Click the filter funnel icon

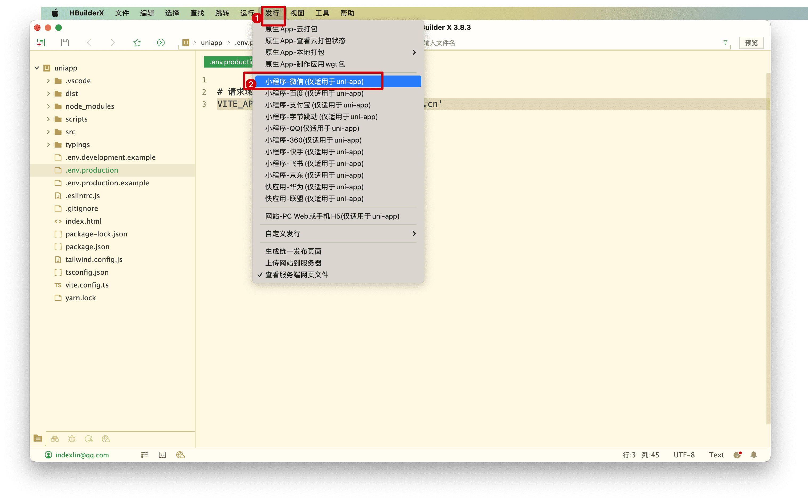[x=725, y=42]
